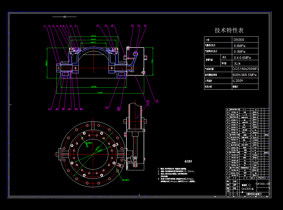
Task: Click the ≤200℃ working temperature cell
Action: click(238, 81)
